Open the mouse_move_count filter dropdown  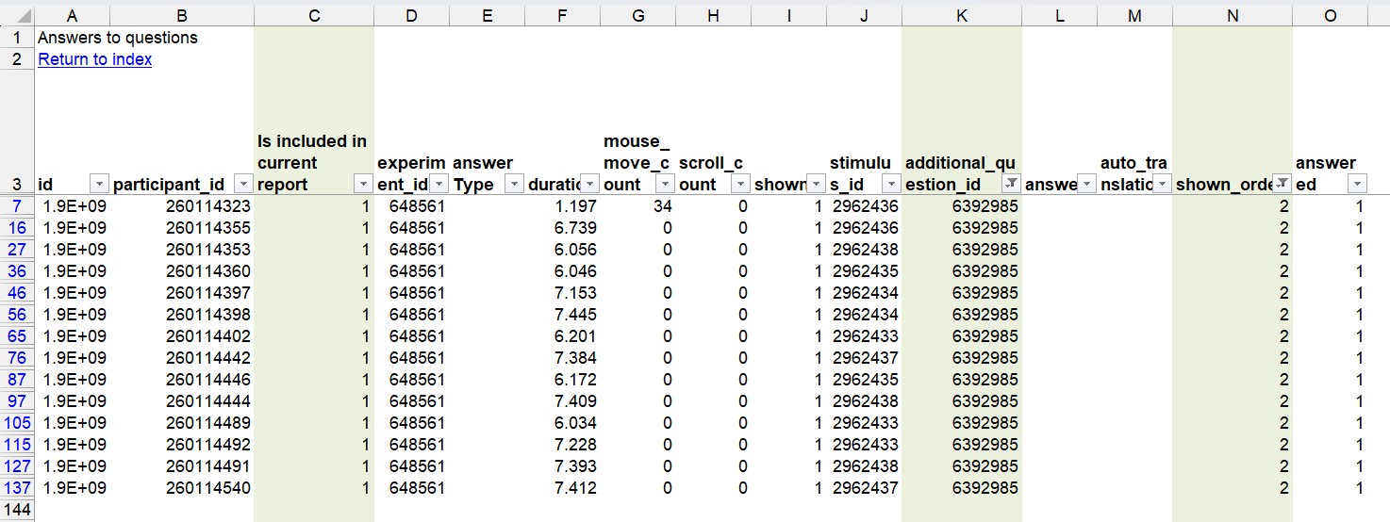(x=665, y=184)
